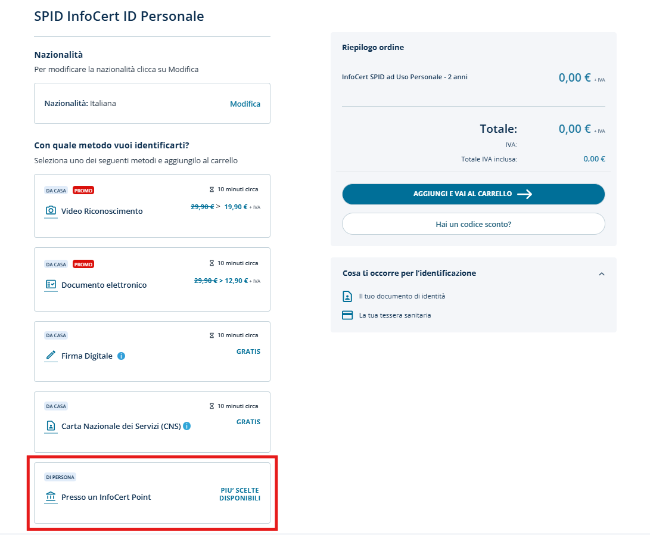The height and width of the screenshot is (535, 650).
Task: Click the Documento elettronico ID card icon
Action: tap(51, 284)
